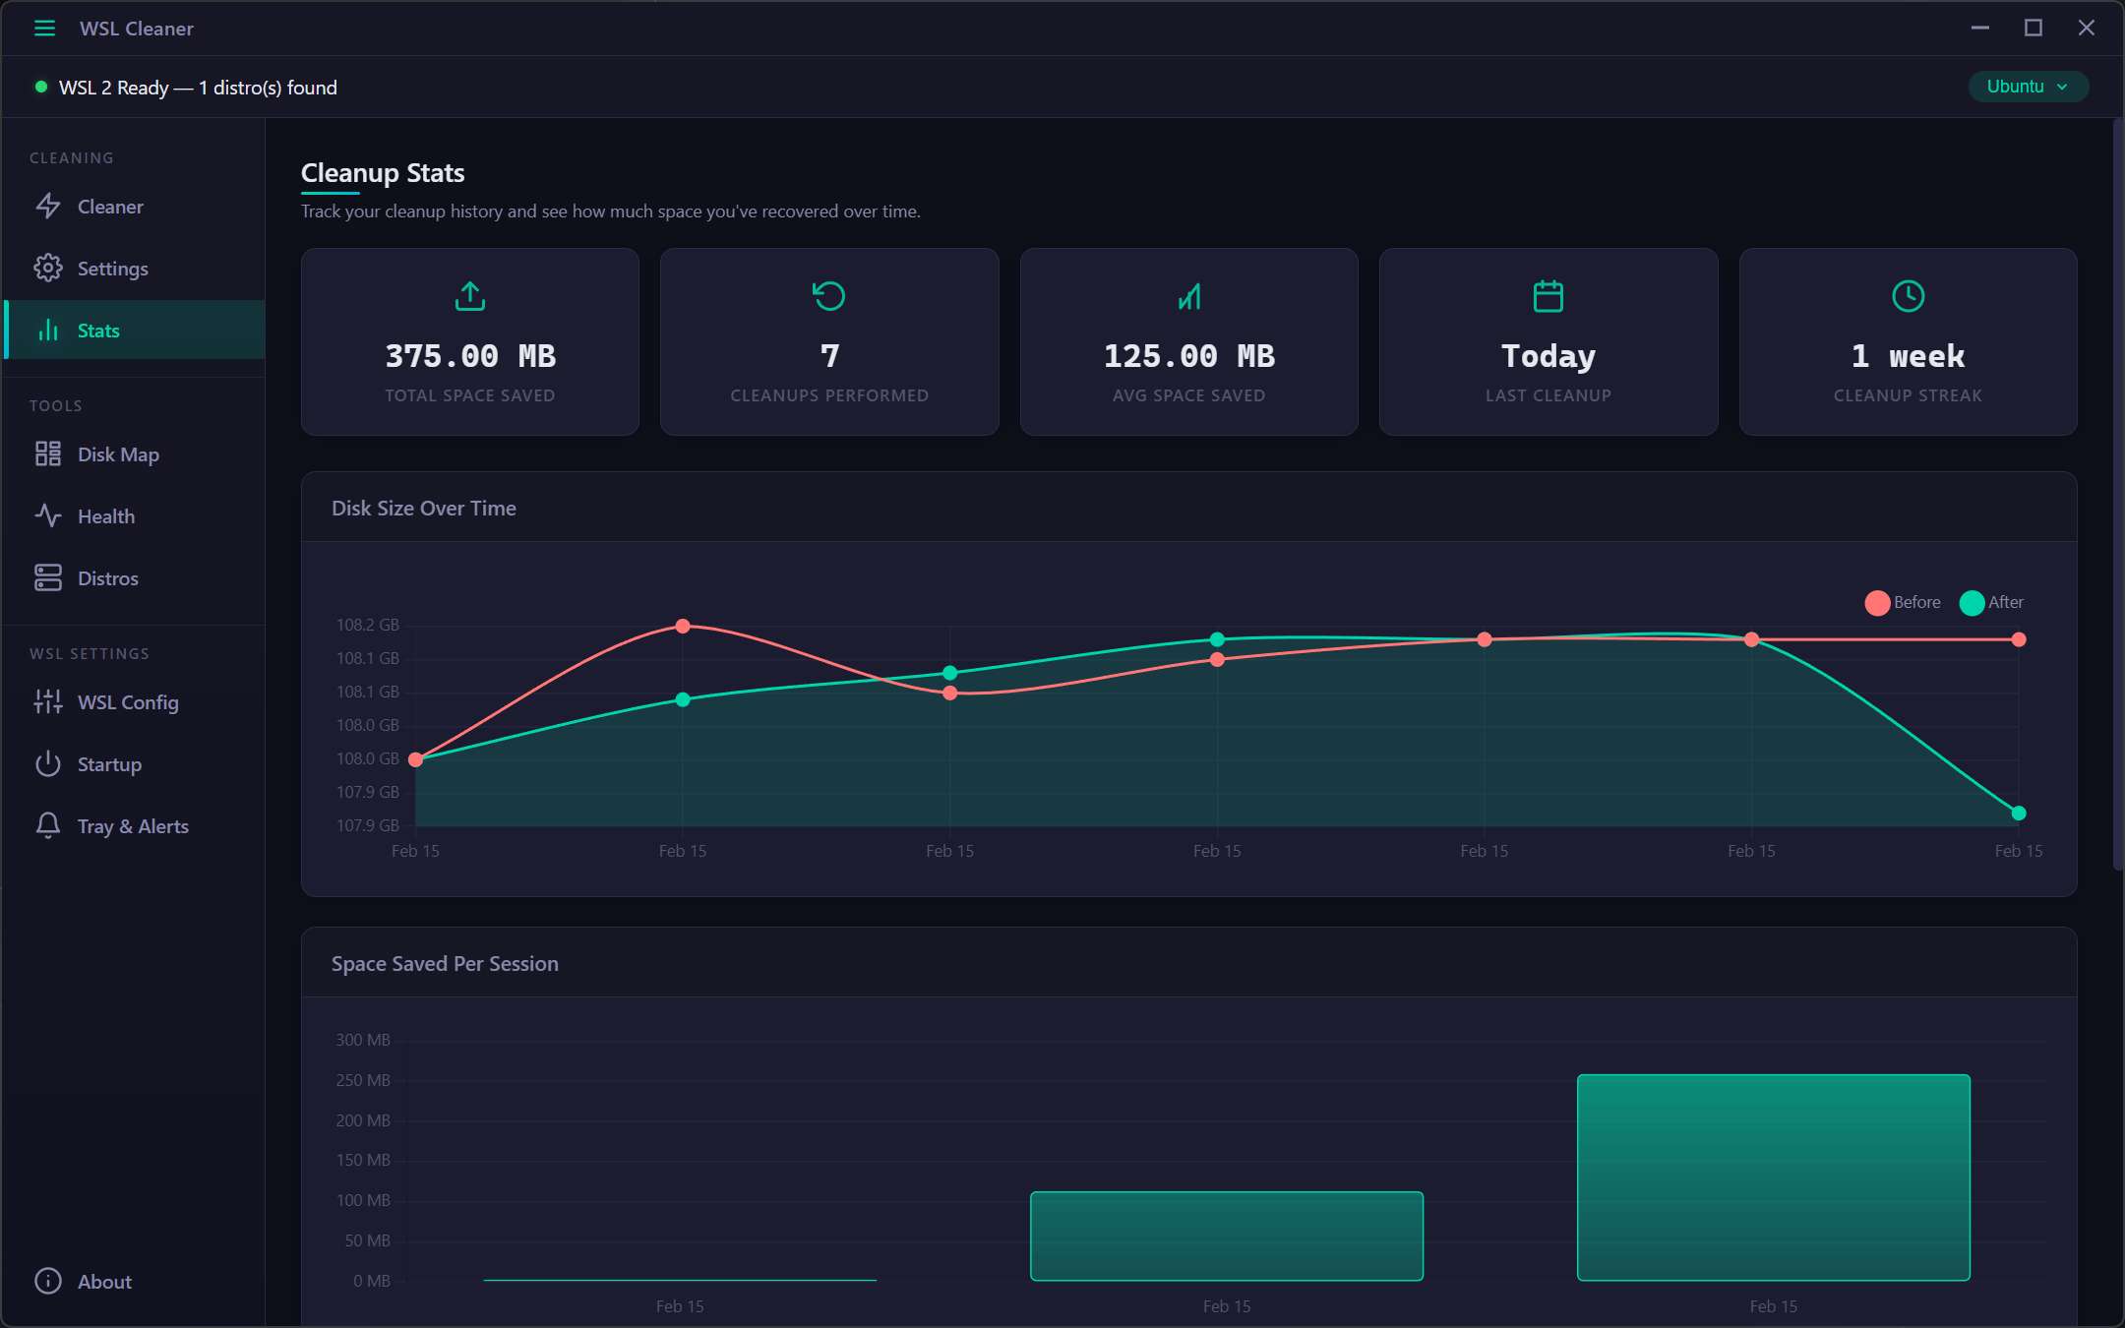Open About info icon
The image size is (2125, 1328).
coord(48,1281)
